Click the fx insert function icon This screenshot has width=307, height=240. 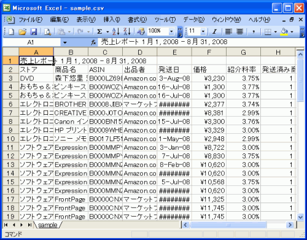(93, 42)
